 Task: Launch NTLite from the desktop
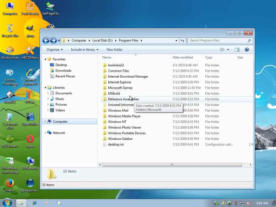coord(30,97)
